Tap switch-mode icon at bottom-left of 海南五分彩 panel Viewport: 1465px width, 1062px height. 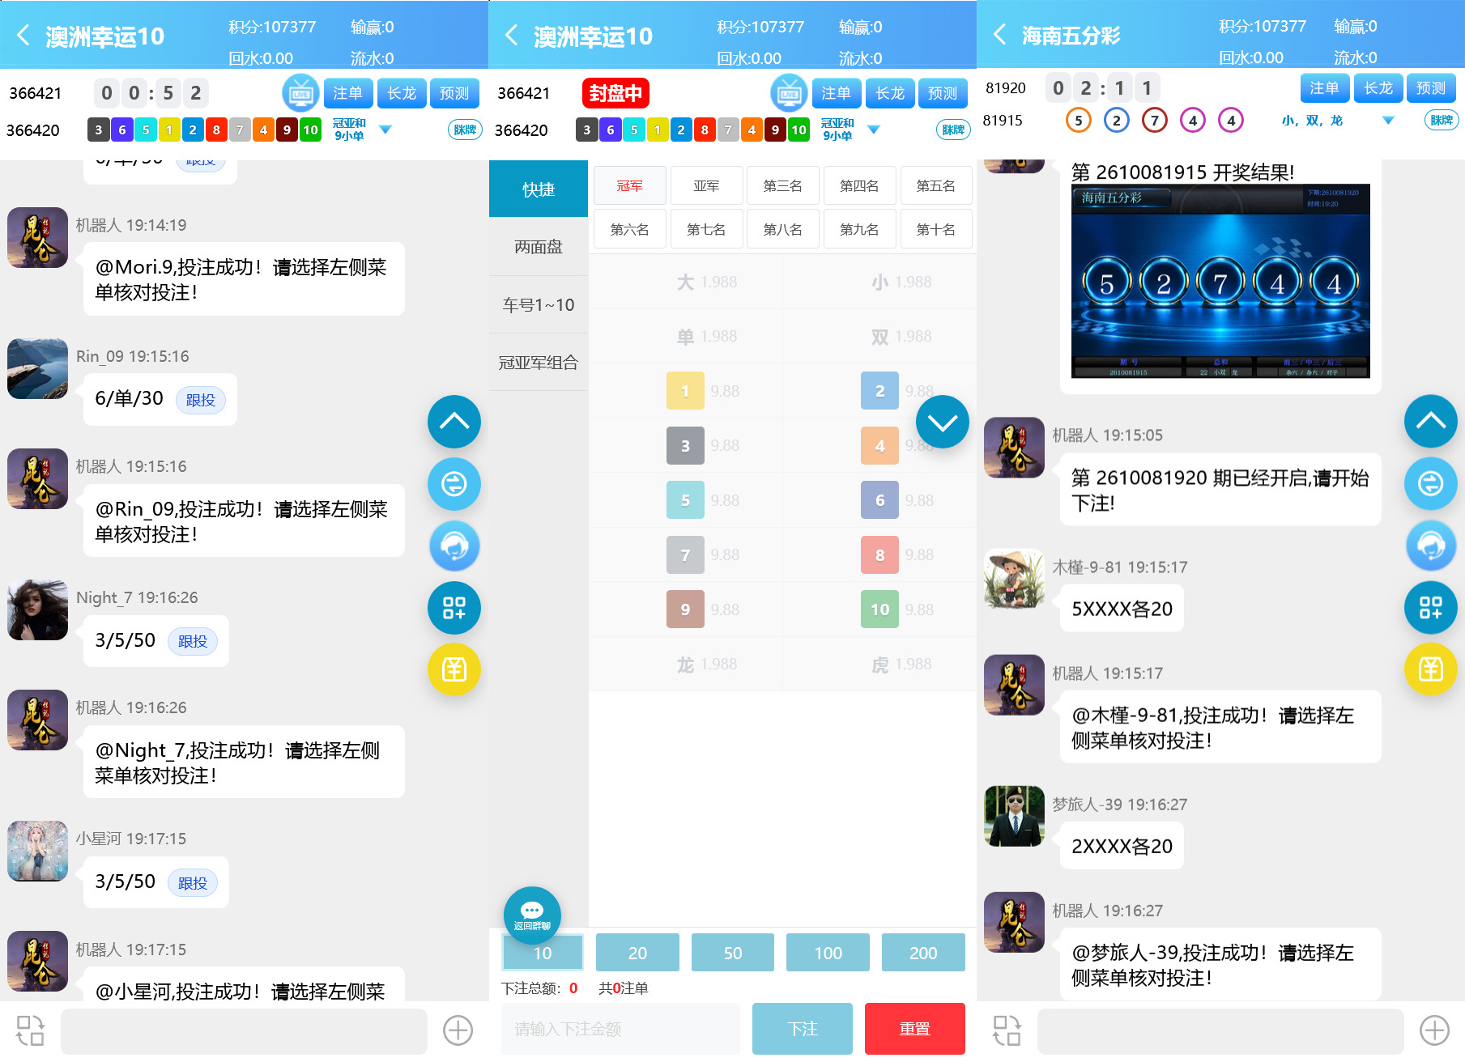(1007, 1030)
